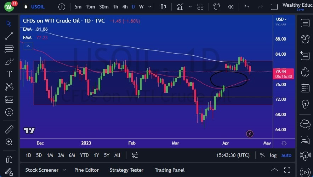Open the go to date calendar
The height and width of the screenshot is (177, 313).
135,155
